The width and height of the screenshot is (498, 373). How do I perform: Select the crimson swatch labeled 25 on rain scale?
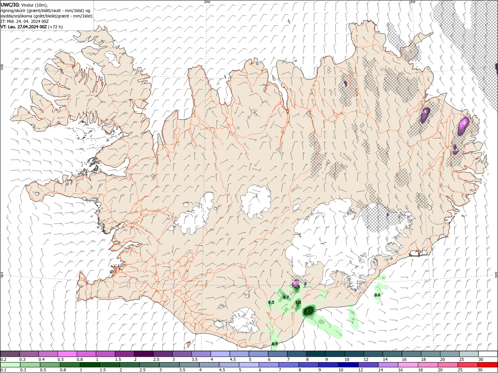click(x=468, y=365)
